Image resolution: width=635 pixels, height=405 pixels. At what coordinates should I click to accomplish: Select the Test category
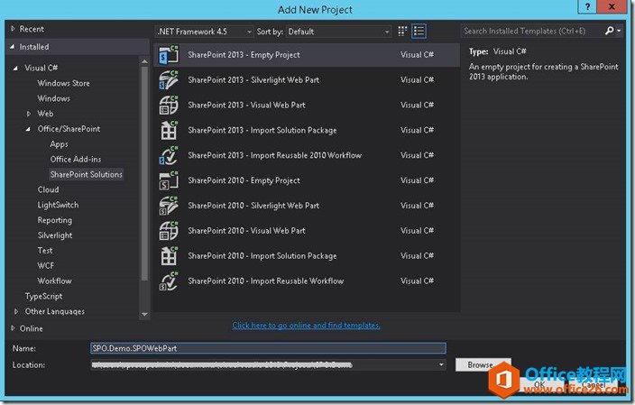(x=45, y=250)
